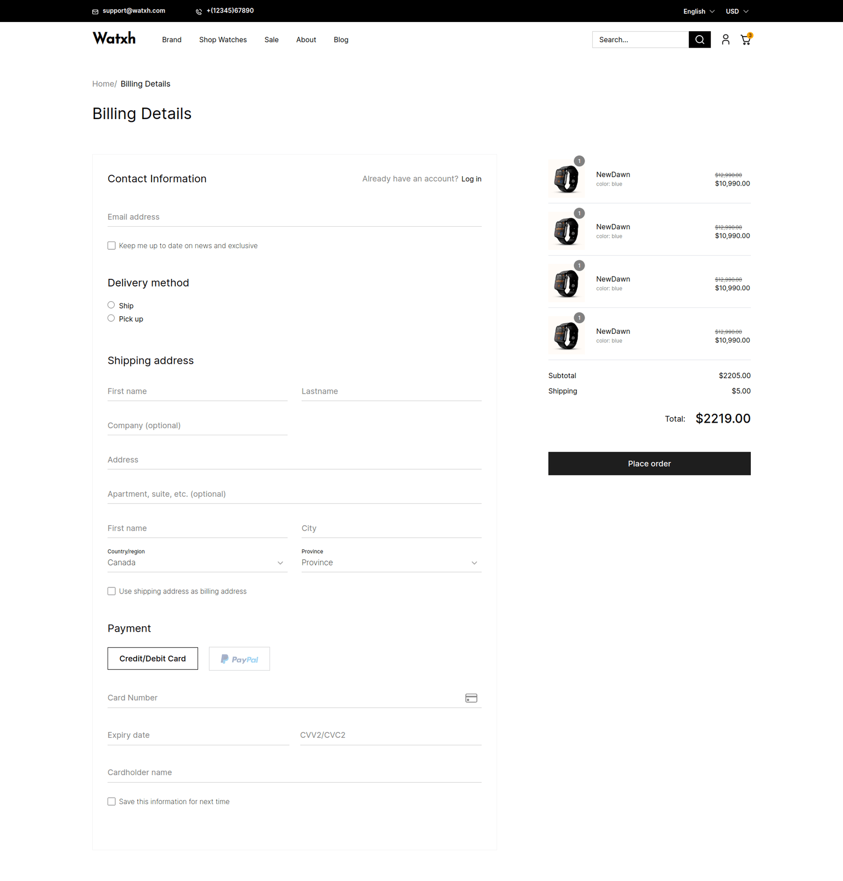Click the credit card icon in Card Number field
The image size is (843, 881).
[x=471, y=698]
